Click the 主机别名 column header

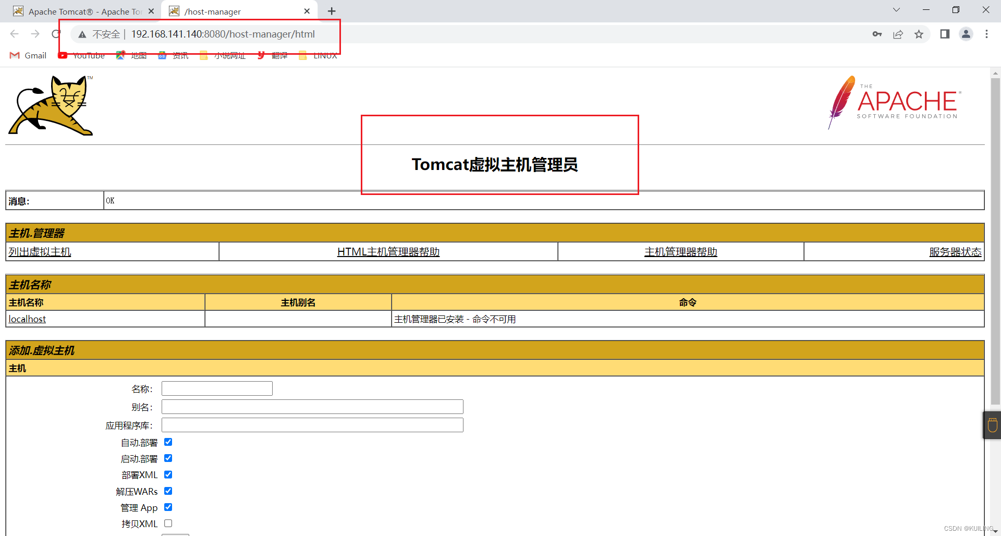298,302
